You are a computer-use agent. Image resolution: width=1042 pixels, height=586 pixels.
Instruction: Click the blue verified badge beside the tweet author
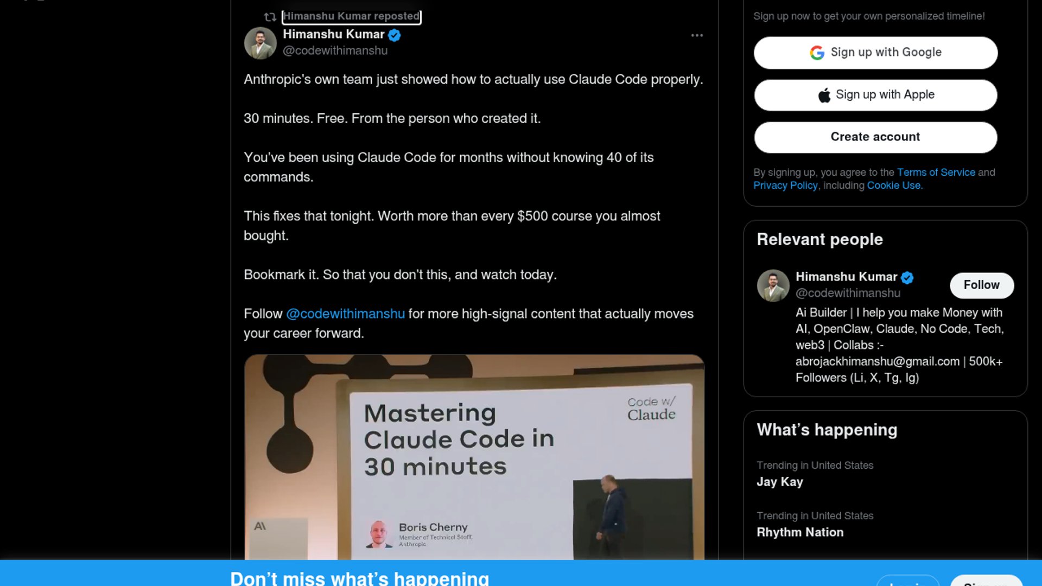[x=395, y=35]
